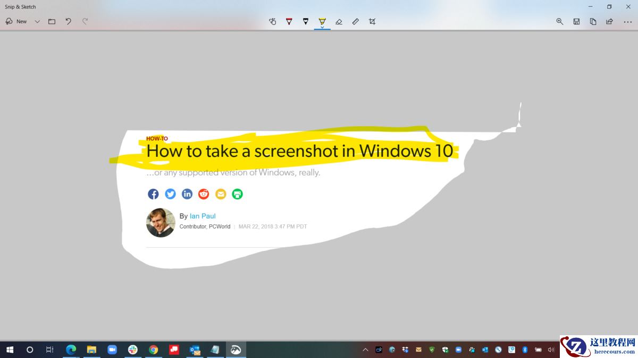Select the Pencil tool
The image size is (638, 358).
305,21
